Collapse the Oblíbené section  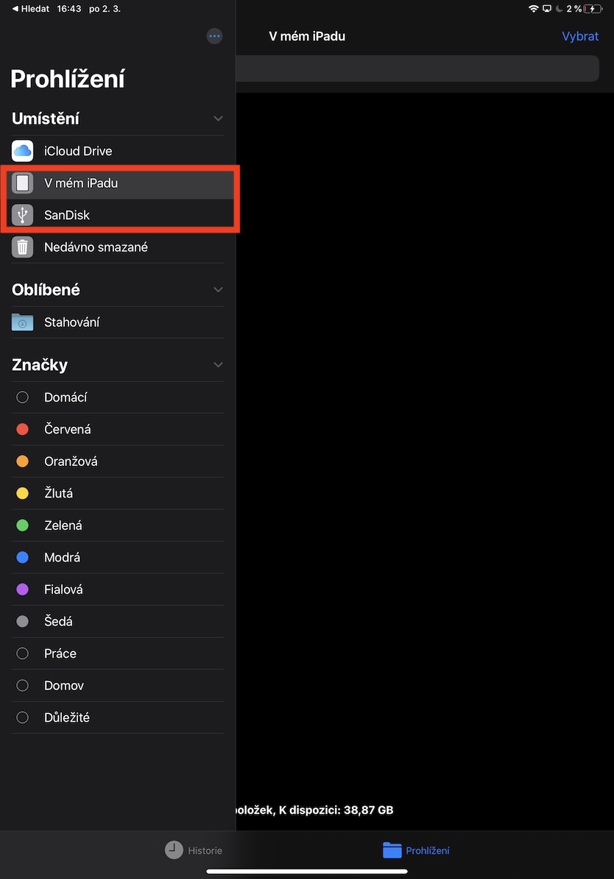coord(218,290)
